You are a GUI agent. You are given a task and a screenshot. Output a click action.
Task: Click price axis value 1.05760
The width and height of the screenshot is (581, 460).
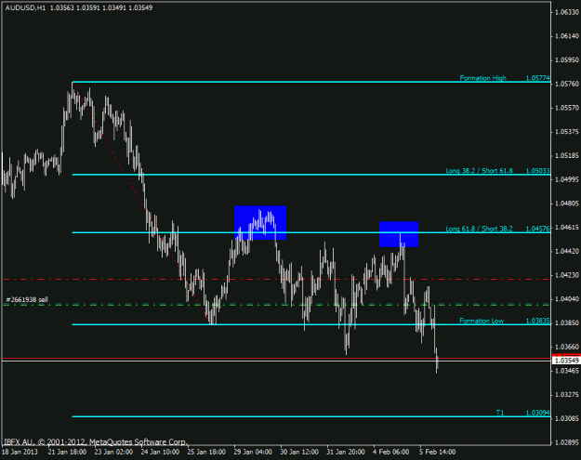567,84
